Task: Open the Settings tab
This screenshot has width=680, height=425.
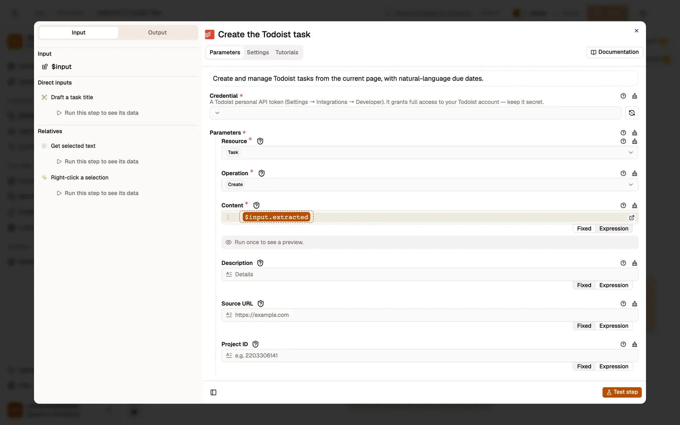Action: point(258,52)
